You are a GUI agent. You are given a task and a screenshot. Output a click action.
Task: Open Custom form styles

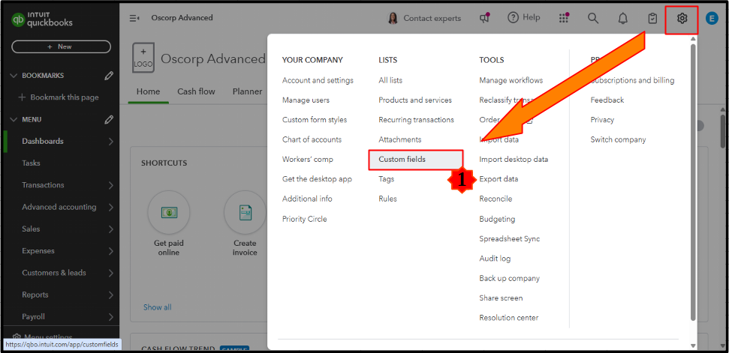click(x=315, y=120)
